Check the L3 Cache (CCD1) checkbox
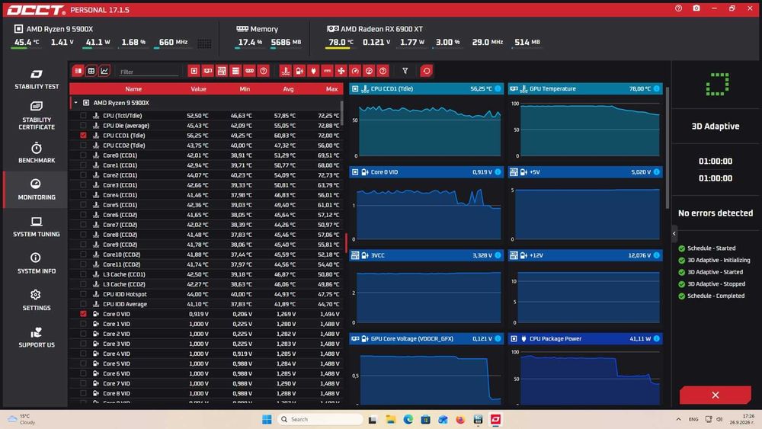 coord(83,274)
